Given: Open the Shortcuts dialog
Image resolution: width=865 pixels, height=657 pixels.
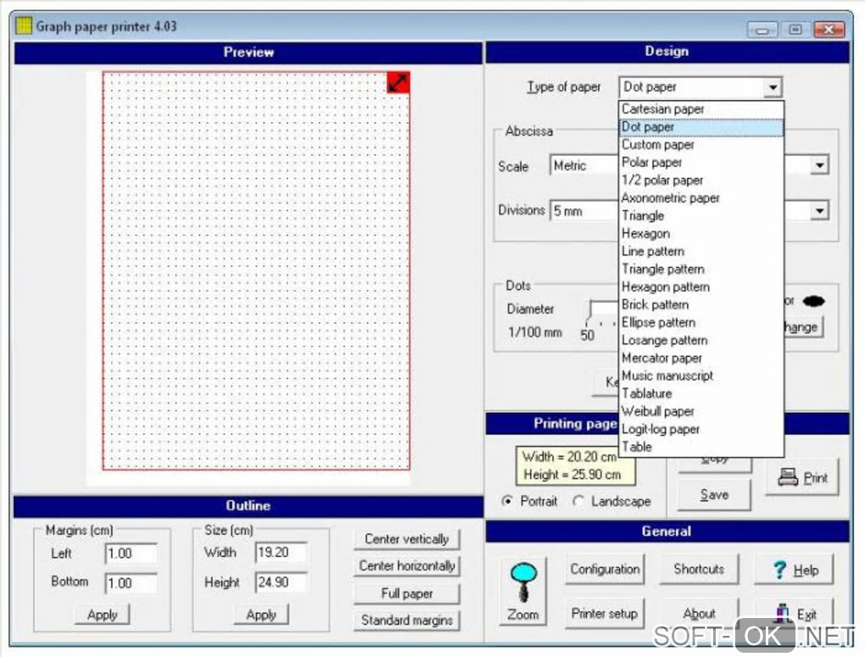Looking at the screenshot, I should (x=699, y=570).
